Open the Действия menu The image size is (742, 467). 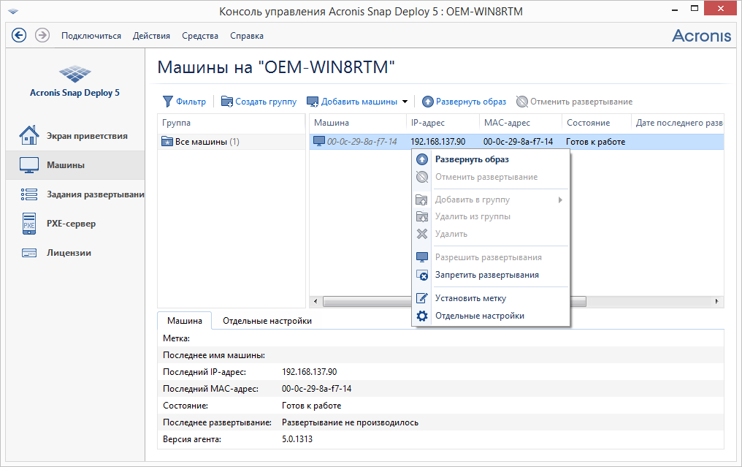pos(151,36)
